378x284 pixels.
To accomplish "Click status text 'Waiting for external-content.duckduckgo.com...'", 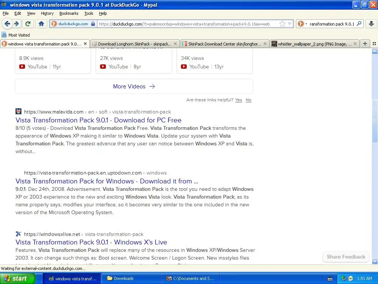I will click(43, 268).
